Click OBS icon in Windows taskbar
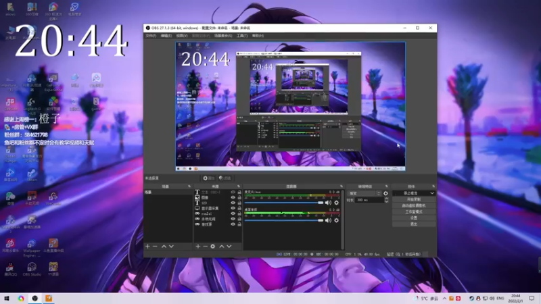The height and width of the screenshot is (304, 541). (35, 298)
